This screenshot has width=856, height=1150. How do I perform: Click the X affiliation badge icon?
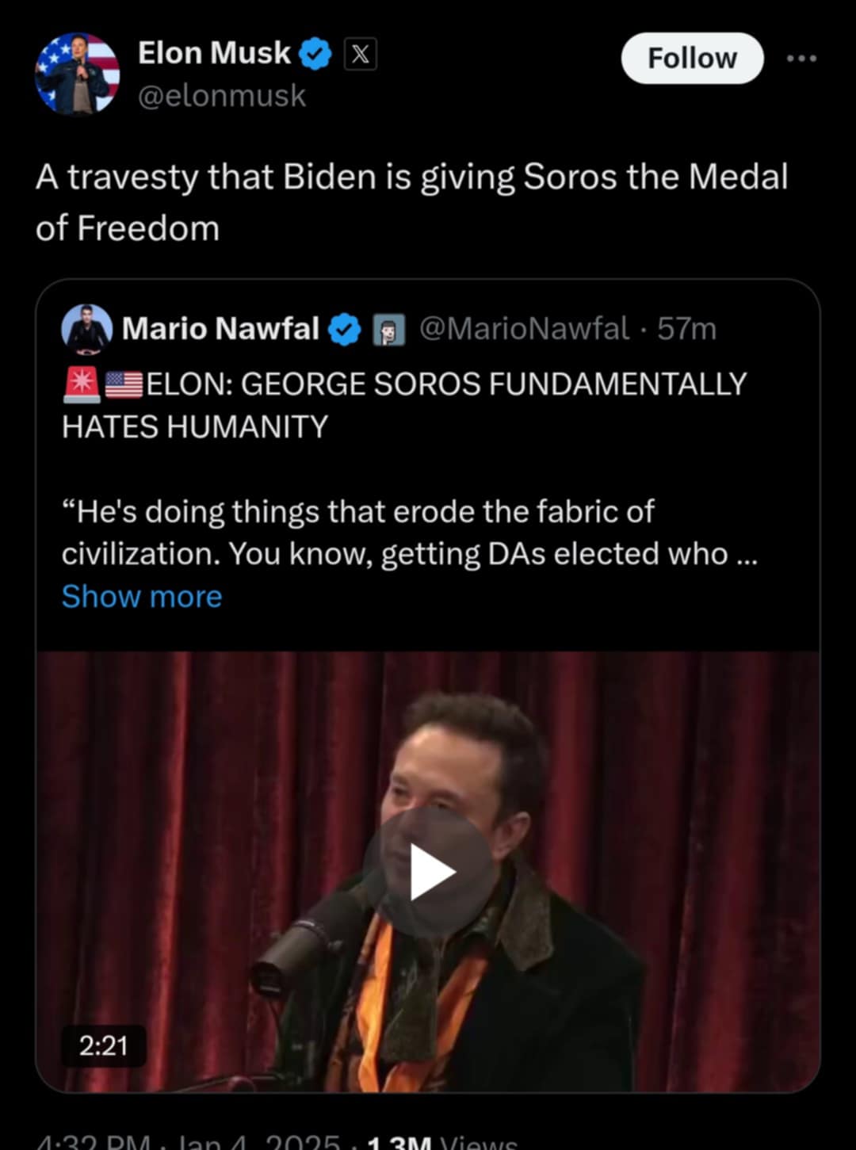360,54
